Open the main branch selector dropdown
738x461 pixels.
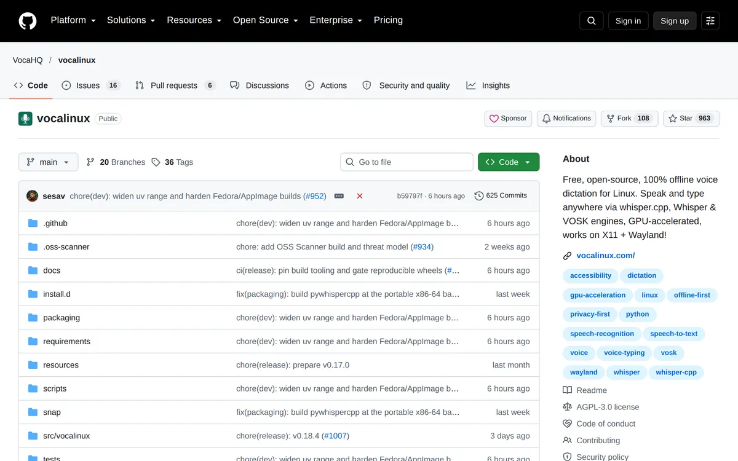click(x=49, y=162)
